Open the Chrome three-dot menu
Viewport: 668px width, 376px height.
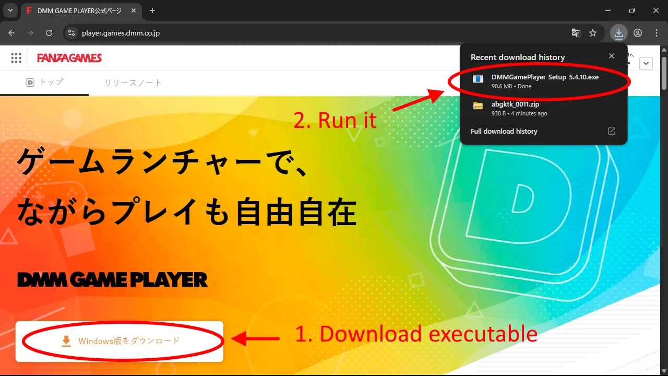(657, 33)
